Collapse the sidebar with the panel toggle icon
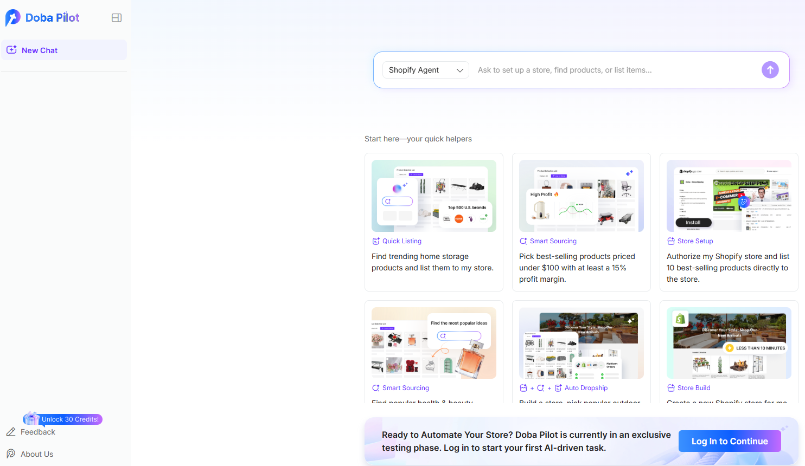Viewport: 805px width, 466px height. 116,17
